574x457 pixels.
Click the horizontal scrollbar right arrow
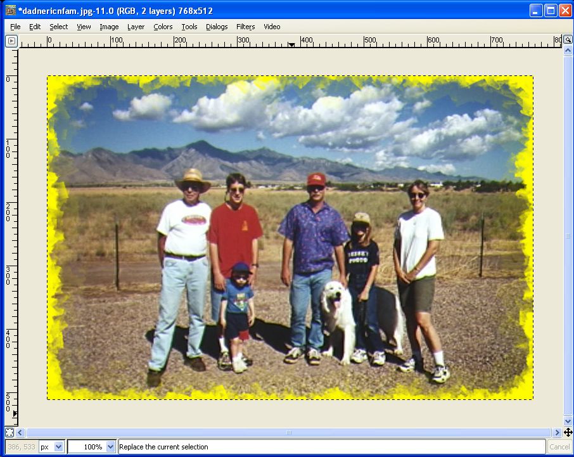click(557, 432)
